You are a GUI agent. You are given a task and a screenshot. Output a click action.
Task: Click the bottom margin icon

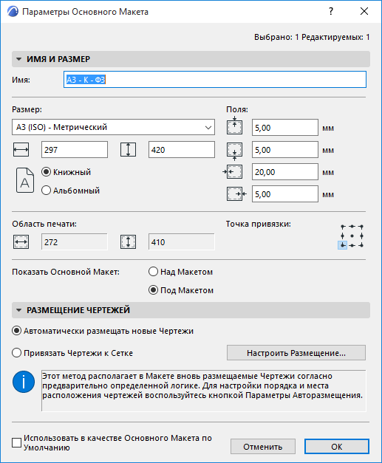pos(234,151)
